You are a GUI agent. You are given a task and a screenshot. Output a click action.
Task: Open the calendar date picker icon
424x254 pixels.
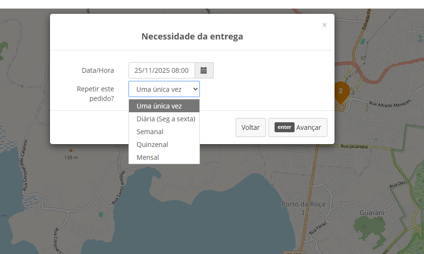(x=204, y=70)
